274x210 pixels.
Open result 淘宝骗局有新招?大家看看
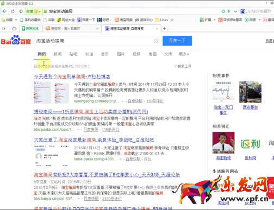[x=107, y=175]
